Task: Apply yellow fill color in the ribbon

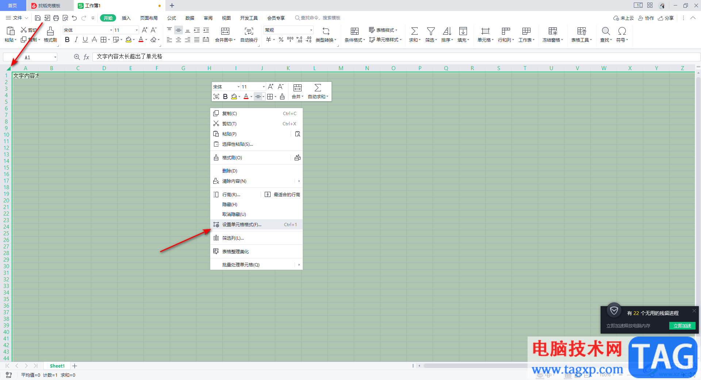Action: click(129, 39)
